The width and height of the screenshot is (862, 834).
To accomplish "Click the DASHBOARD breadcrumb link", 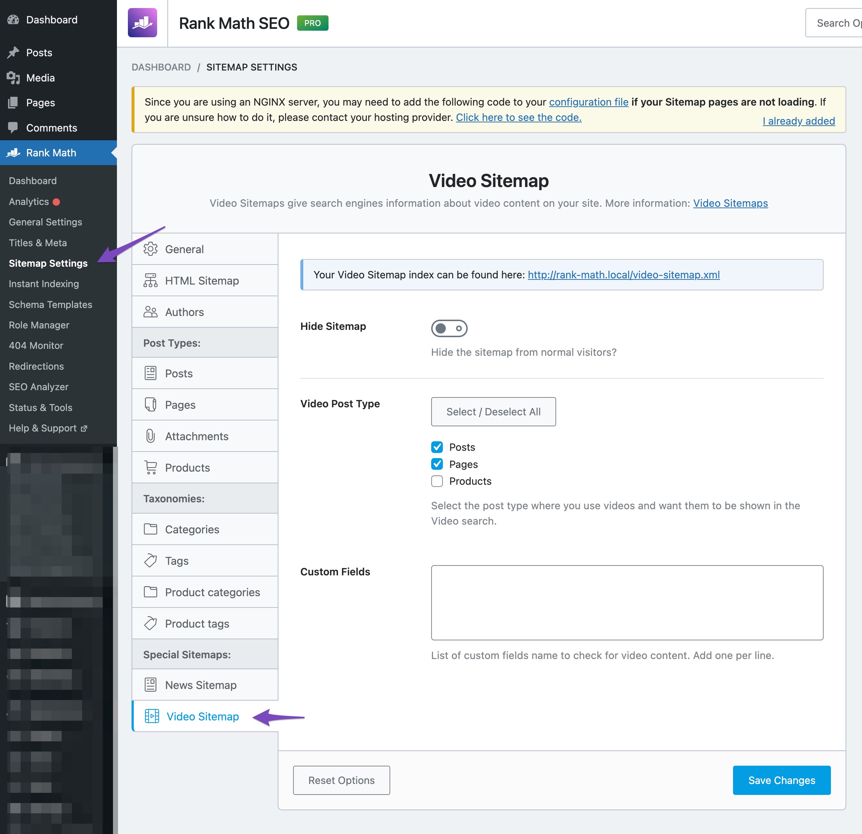I will click(162, 67).
